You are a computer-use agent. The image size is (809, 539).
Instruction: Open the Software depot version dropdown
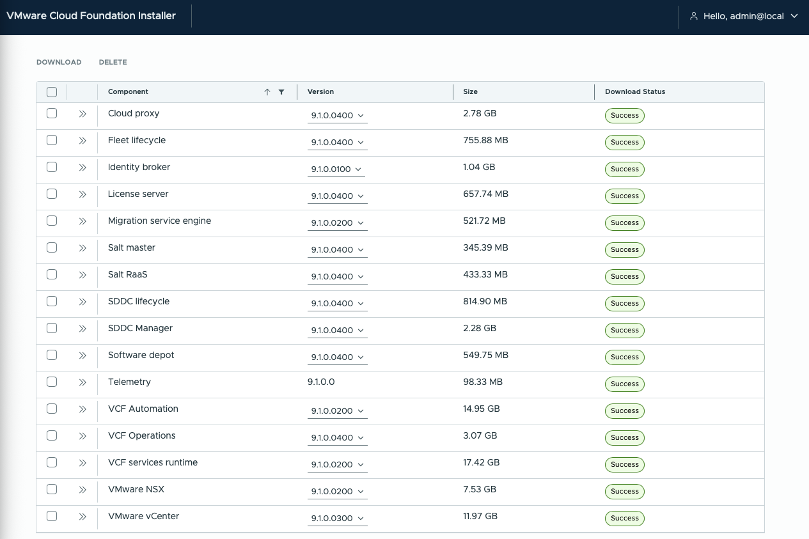click(338, 357)
